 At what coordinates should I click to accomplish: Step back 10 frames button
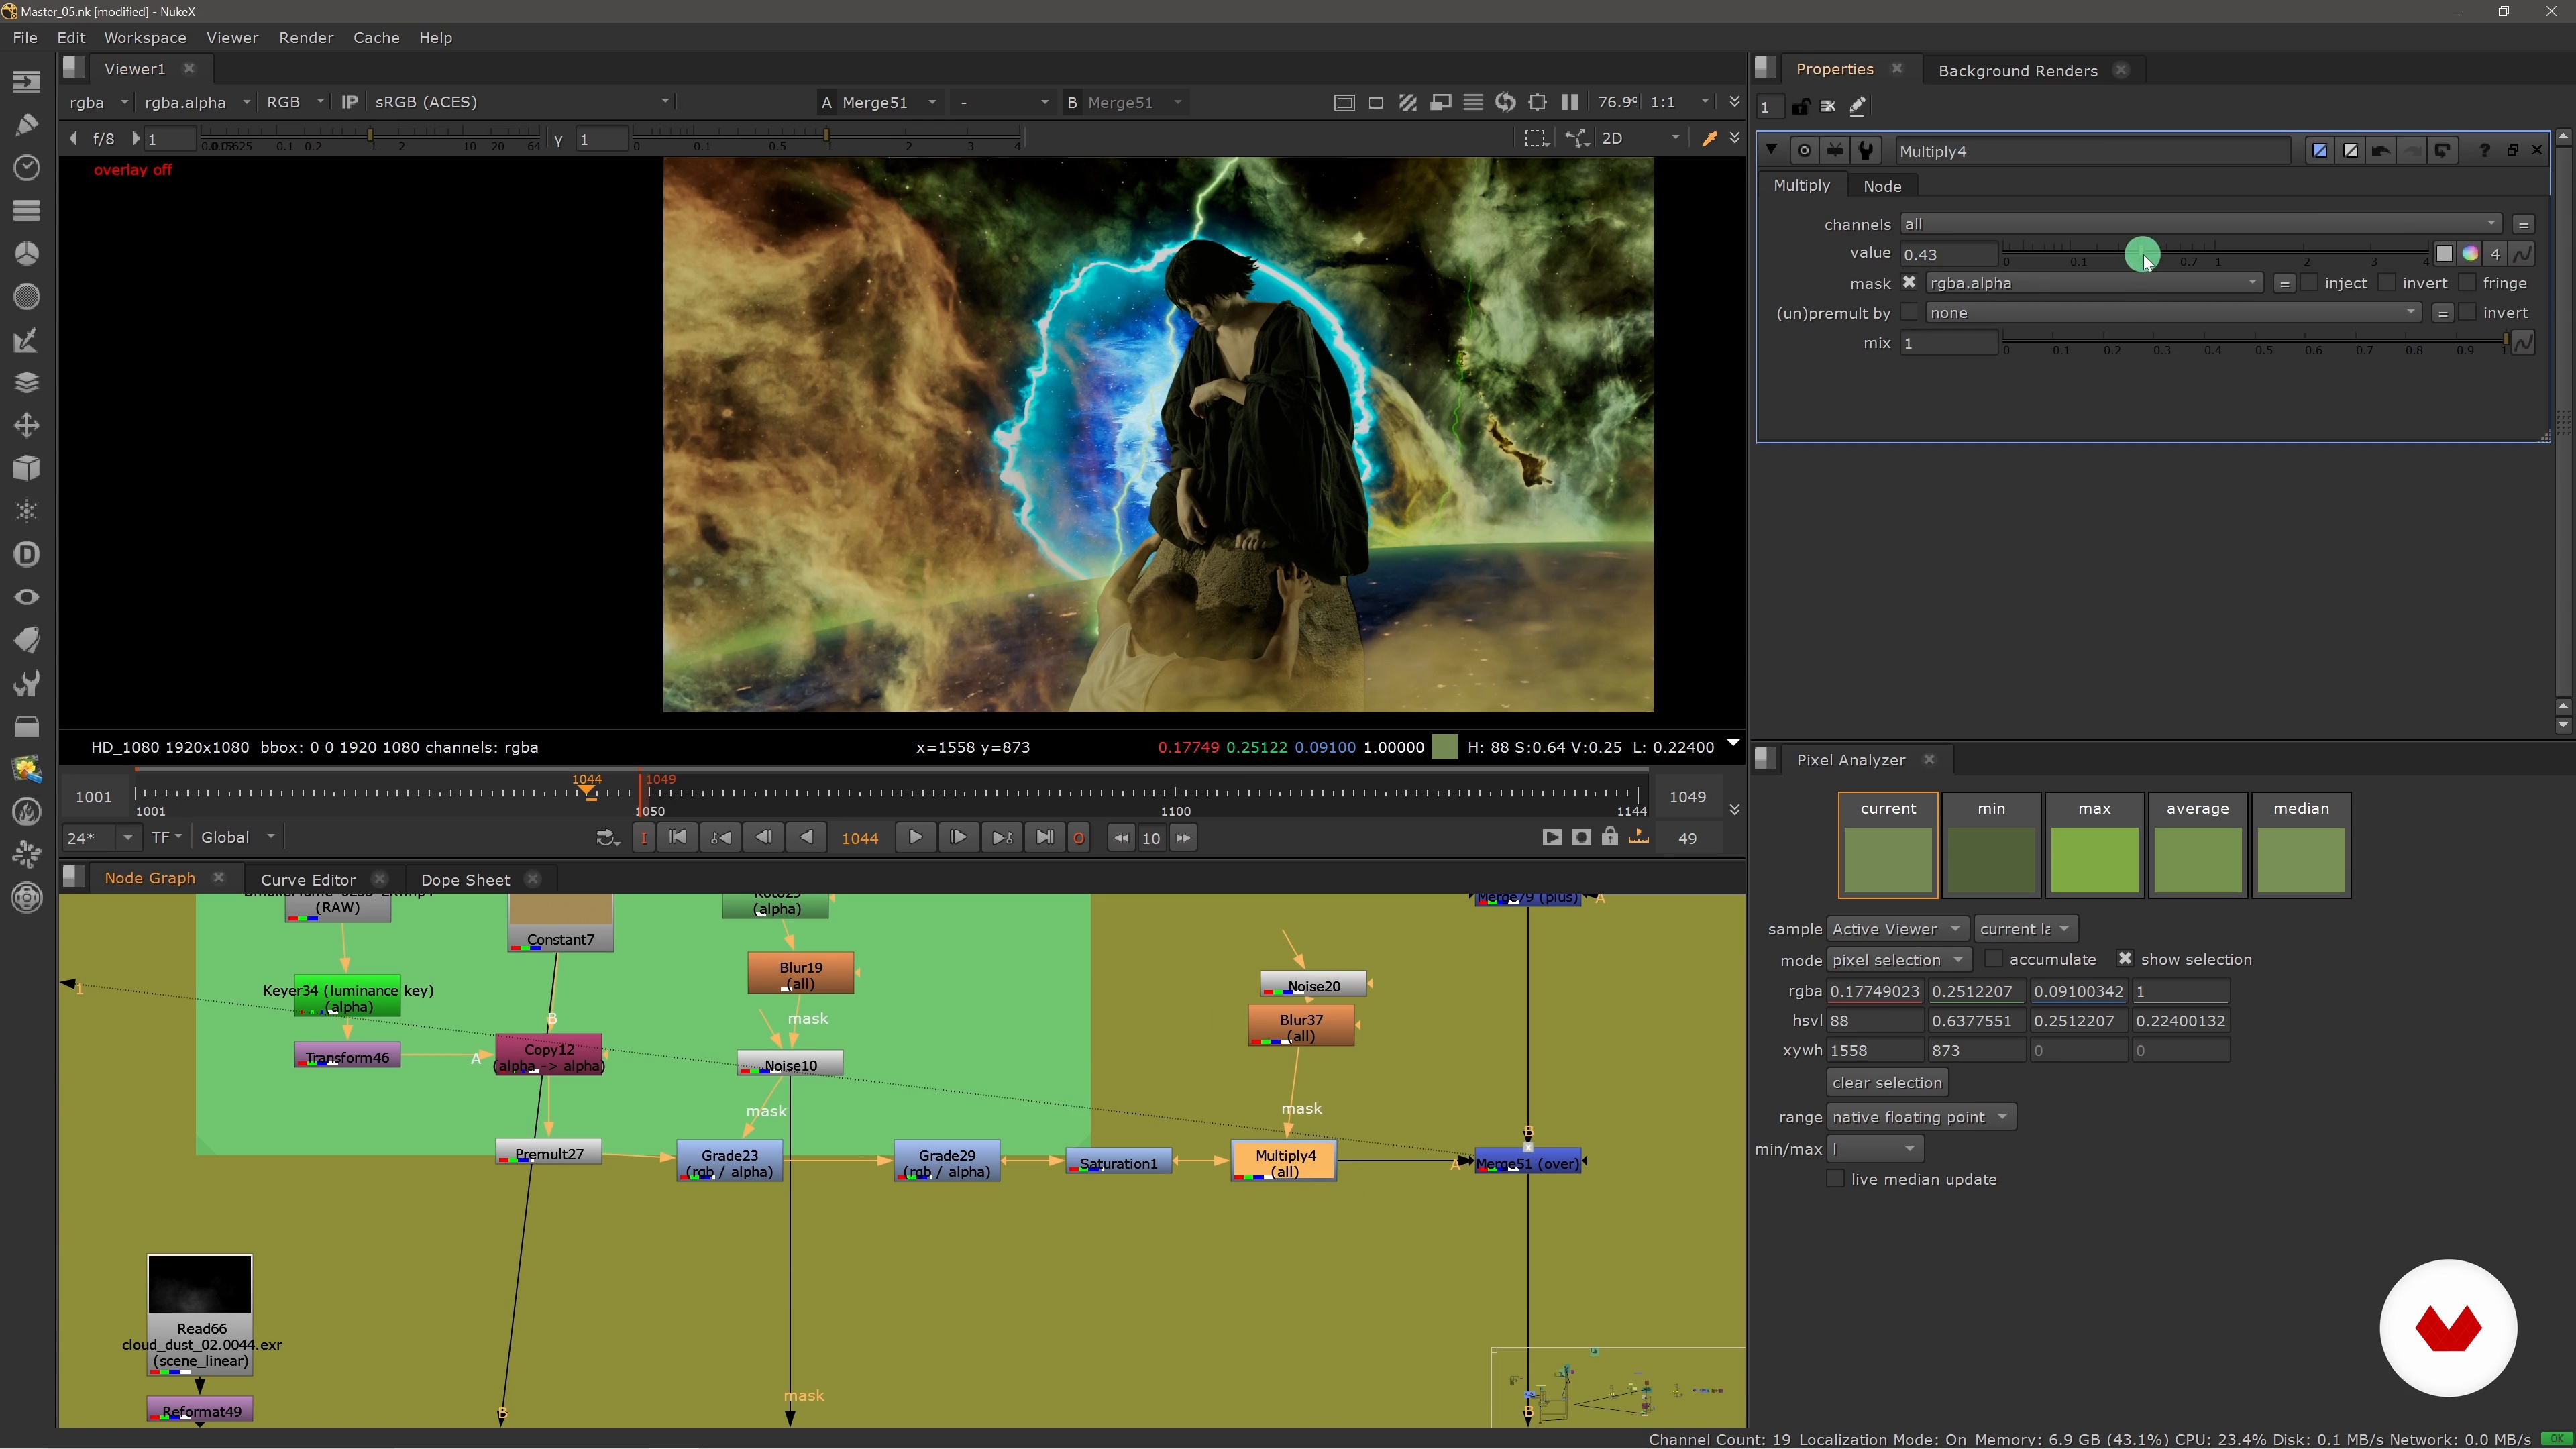click(x=1121, y=837)
